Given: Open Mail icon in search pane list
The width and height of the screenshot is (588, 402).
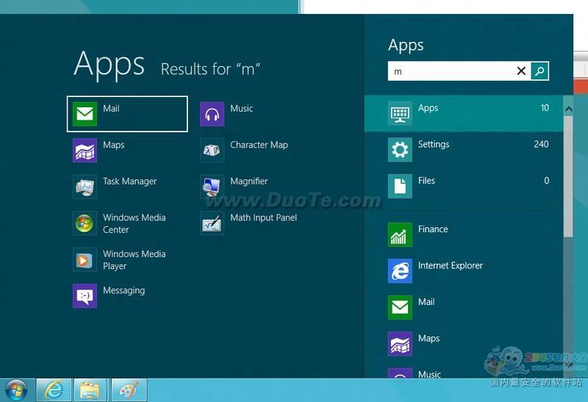Looking at the screenshot, I should (400, 307).
